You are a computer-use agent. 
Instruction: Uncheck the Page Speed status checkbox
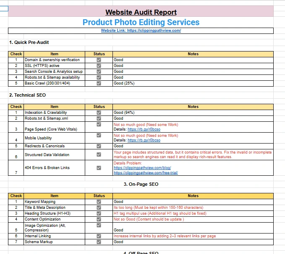pyautogui.click(x=99, y=124)
